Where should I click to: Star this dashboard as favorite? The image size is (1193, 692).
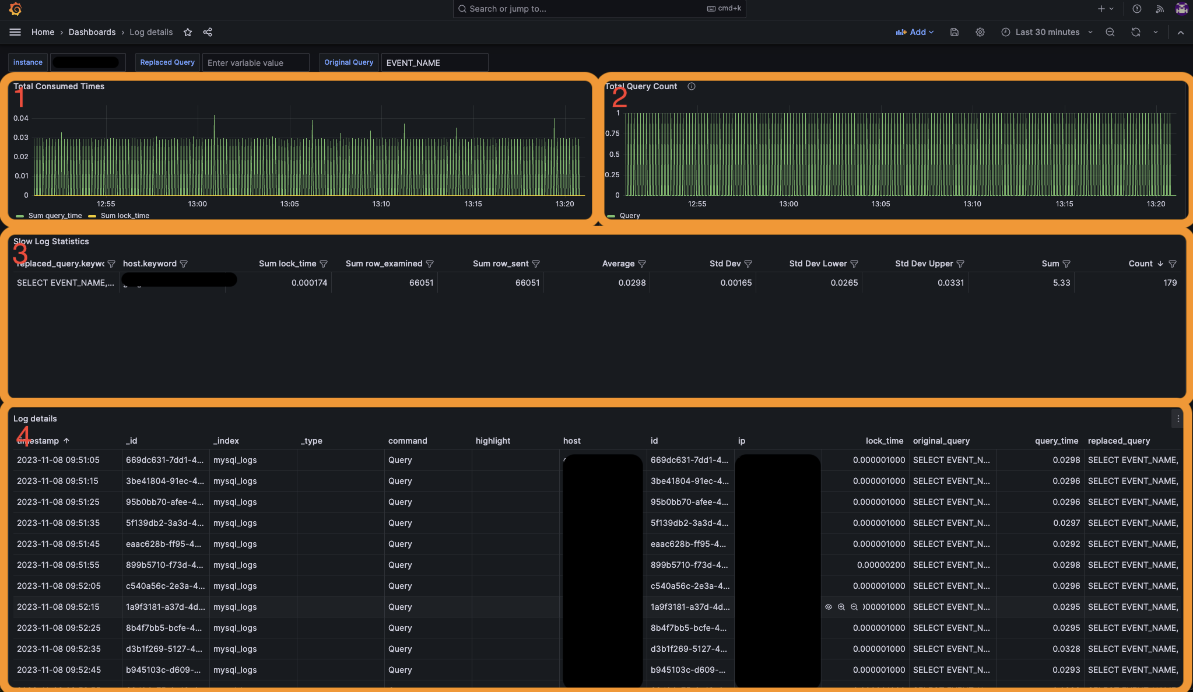click(188, 32)
